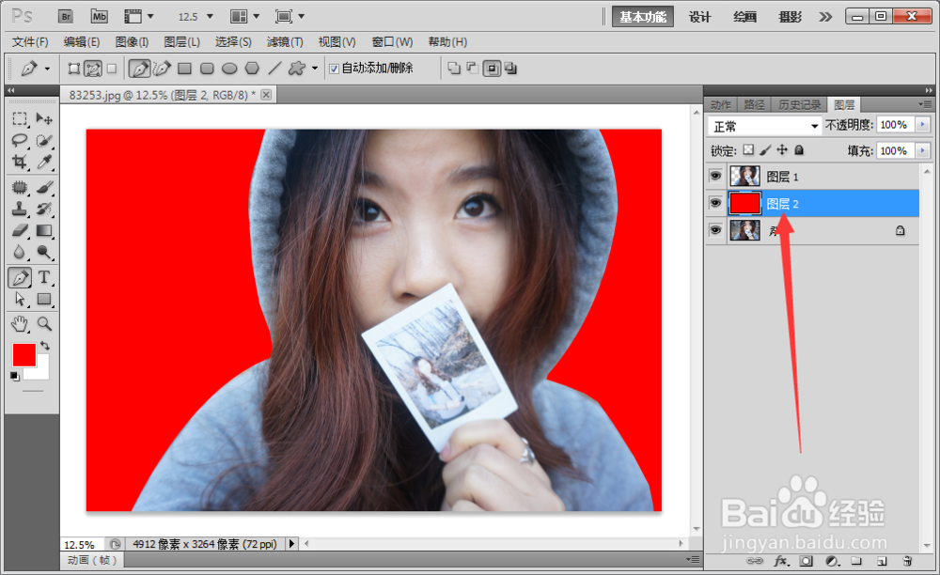The width and height of the screenshot is (940, 575).
Task: Delete layer trash icon
Action: 907,561
